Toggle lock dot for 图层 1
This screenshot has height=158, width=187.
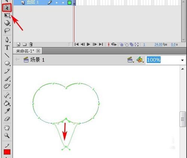pyautogui.click(x=63, y=3)
